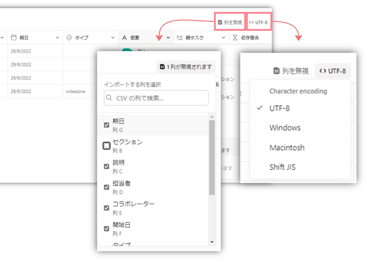
Task: Enable the セクション column checkbox
Action: click(x=106, y=146)
